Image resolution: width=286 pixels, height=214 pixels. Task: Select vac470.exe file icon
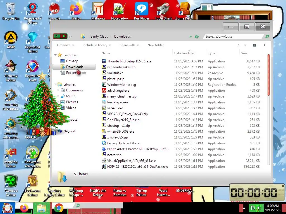(104, 108)
